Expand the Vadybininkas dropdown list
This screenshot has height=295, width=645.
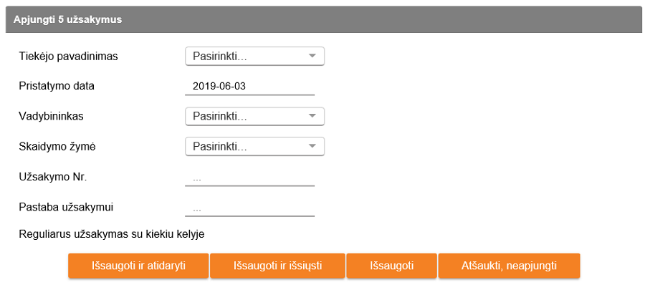point(254,116)
